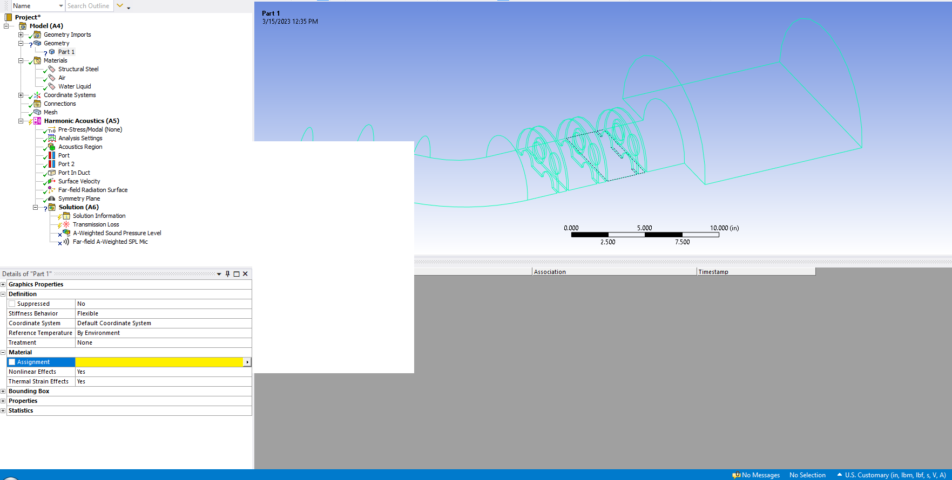The image size is (952, 480).
Task: Click the Solution Information icon
Action: tap(66, 216)
